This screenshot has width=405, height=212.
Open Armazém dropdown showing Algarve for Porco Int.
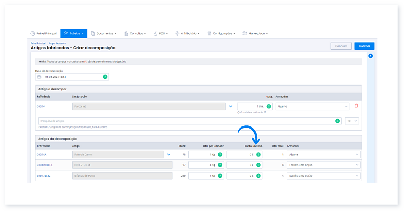(312, 106)
